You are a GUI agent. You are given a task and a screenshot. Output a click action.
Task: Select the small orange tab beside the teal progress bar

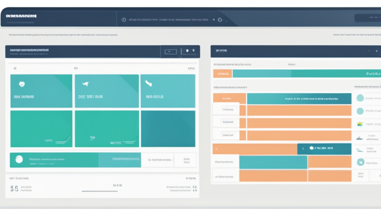222,74
